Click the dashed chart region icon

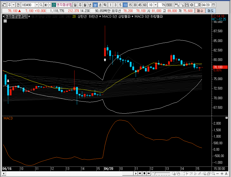183,174
